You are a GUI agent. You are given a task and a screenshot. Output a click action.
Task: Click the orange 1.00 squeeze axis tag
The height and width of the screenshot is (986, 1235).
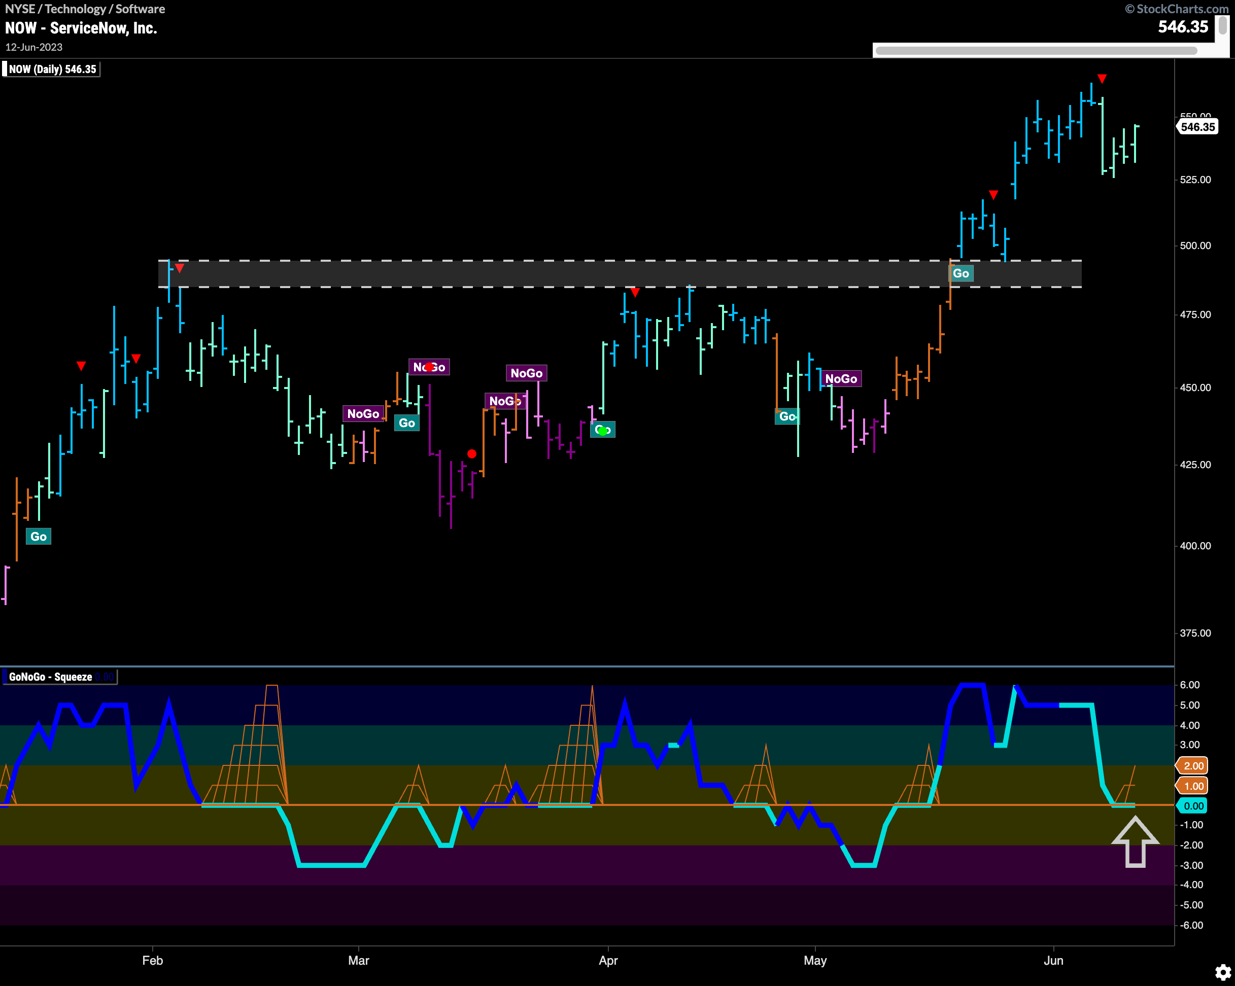(x=1192, y=786)
